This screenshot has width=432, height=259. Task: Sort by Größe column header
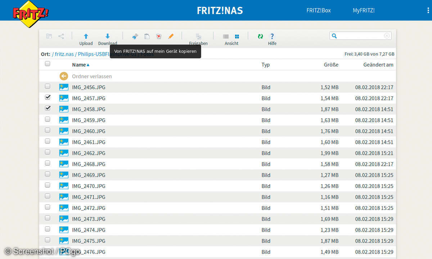331,65
